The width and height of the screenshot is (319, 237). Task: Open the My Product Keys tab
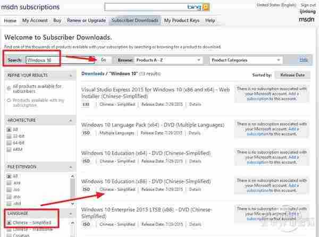tap(182, 20)
